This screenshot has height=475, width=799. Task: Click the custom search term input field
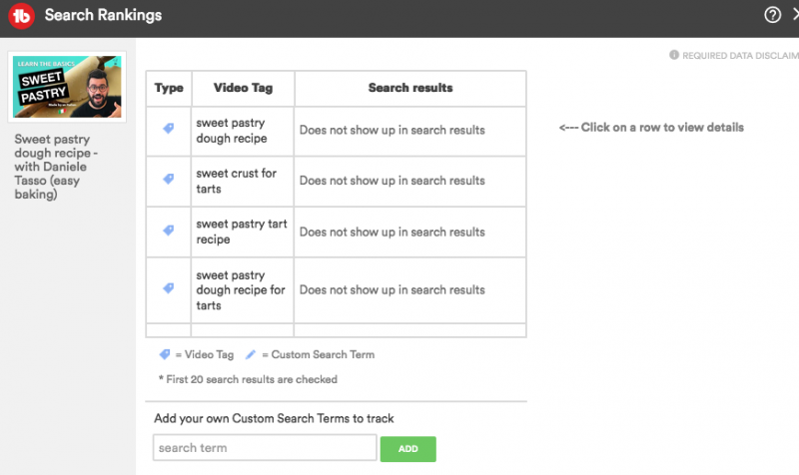coord(264,448)
